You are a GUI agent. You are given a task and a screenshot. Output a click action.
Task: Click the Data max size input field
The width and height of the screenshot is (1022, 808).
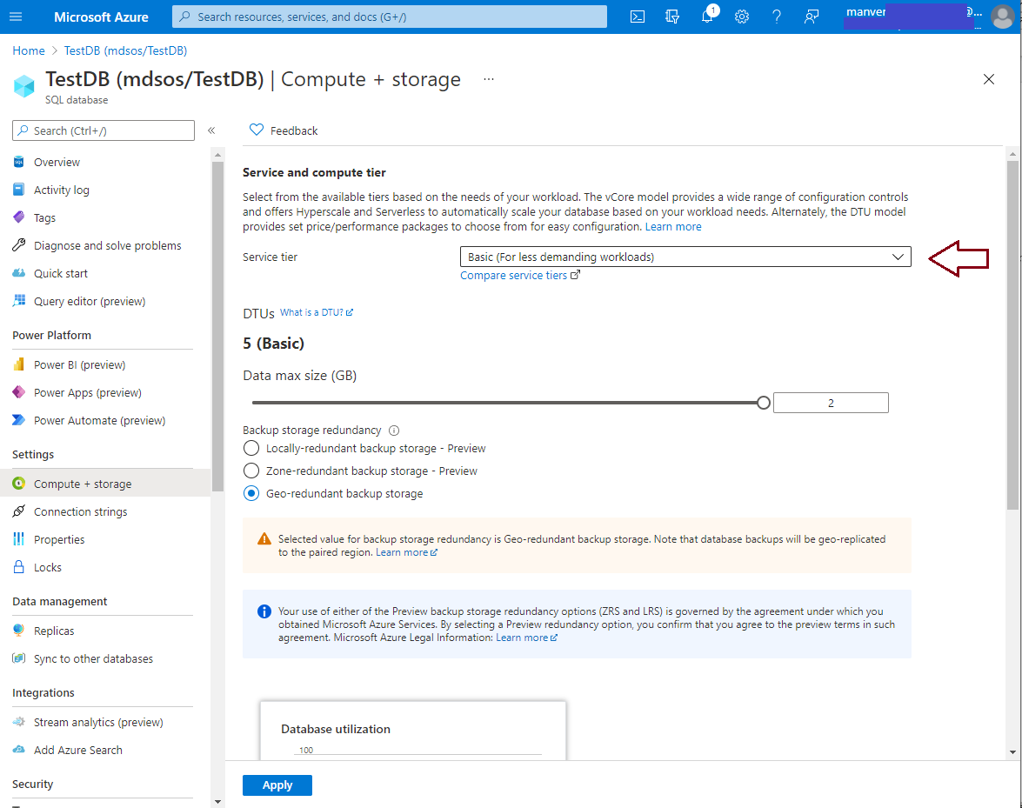[831, 403]
